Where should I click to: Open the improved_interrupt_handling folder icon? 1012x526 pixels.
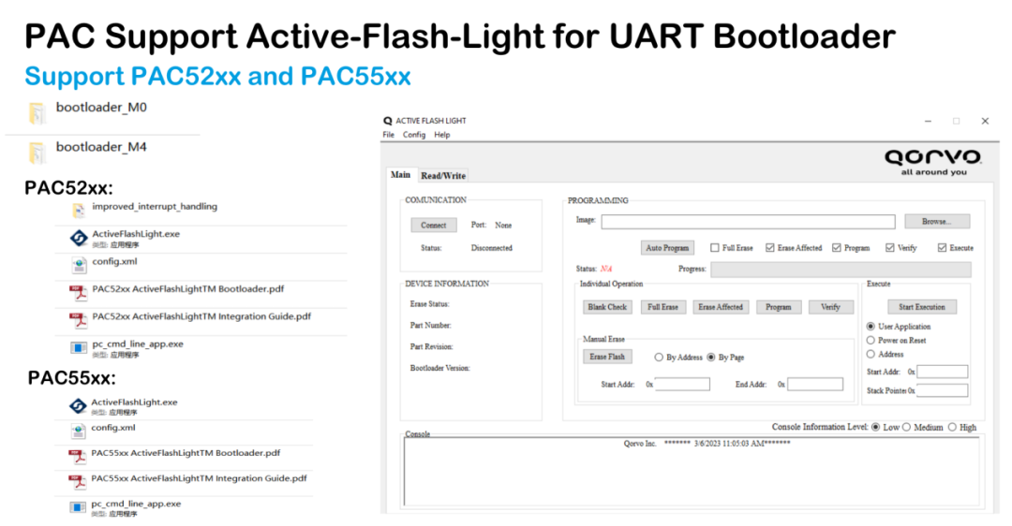[x=78, y=211]
